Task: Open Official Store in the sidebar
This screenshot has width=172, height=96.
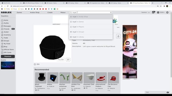Action: [x=7, y=50]
